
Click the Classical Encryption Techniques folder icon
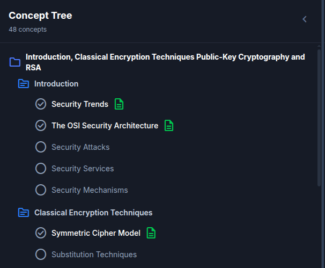pos(24,213)
